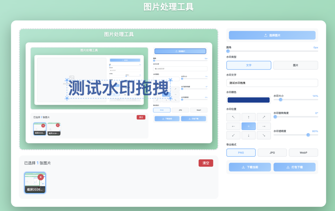Click 清空 beside 已选择 1 张图片
The image size is (335, 211).
pos(206,163)
